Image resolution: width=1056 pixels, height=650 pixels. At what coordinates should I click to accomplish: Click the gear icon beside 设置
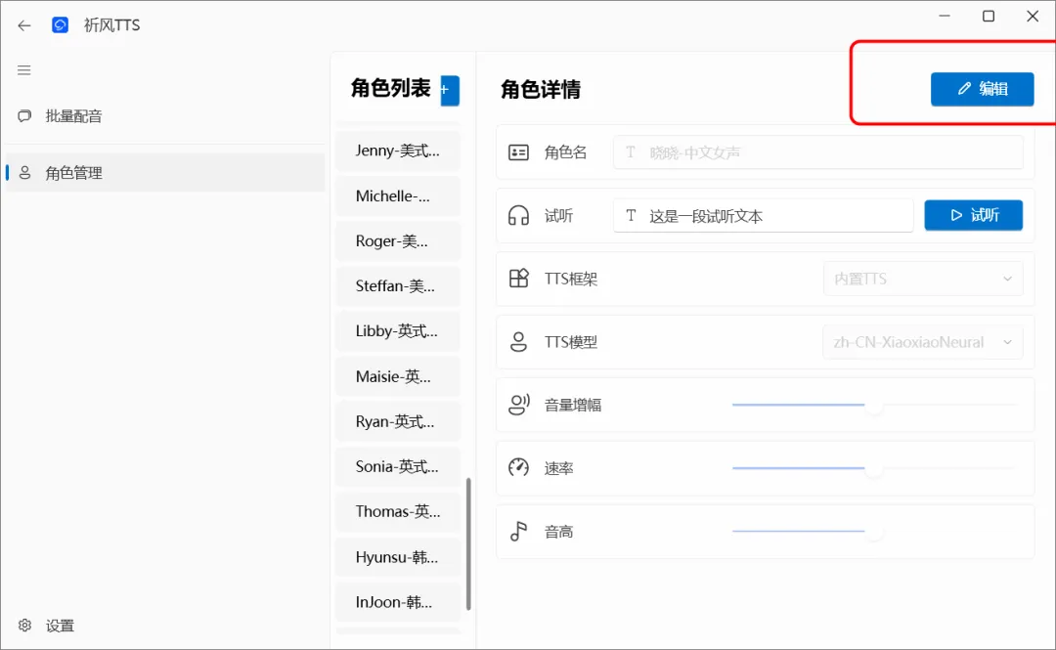(24, 626)
